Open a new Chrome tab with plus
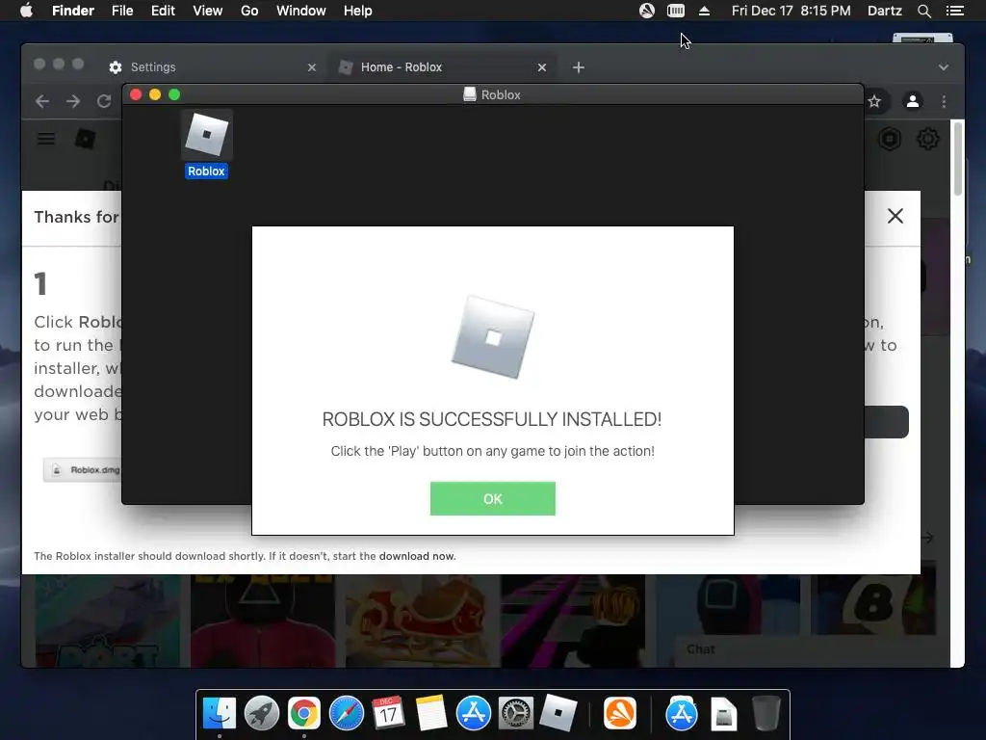Screen dimensions: 986x740 point(579,67)
